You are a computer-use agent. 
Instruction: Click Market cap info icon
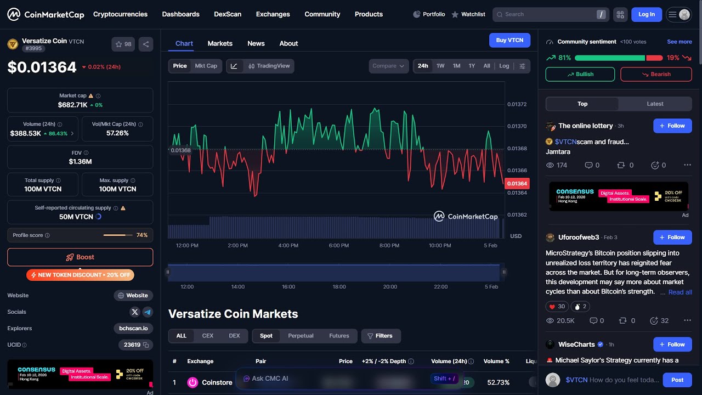(x=98, y=96)
